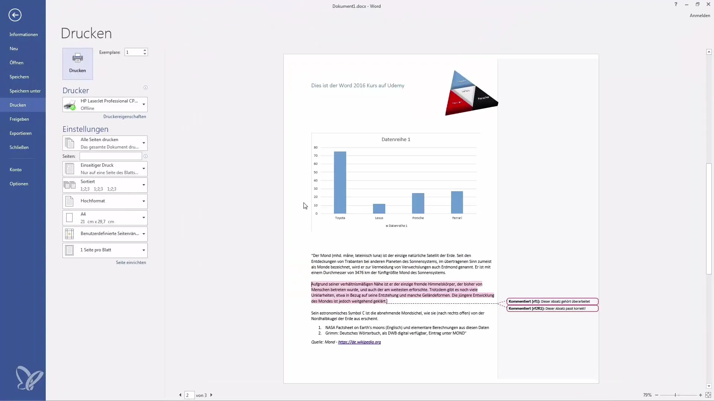Viewport: 714px width, 401px height.
Task: Go to the next preview page
Action: [211, 395]
